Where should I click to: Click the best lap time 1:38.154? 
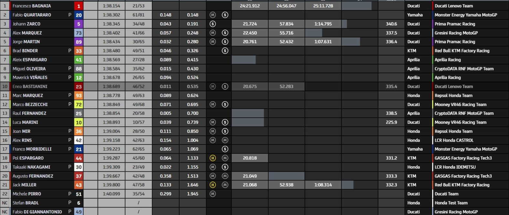pyautogui.click(x=111, y=6)
